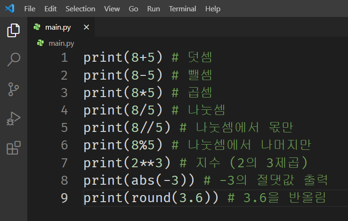Click line number 5 in the gutter
This screenshot has height=221, width=348.
click(65, 128)
